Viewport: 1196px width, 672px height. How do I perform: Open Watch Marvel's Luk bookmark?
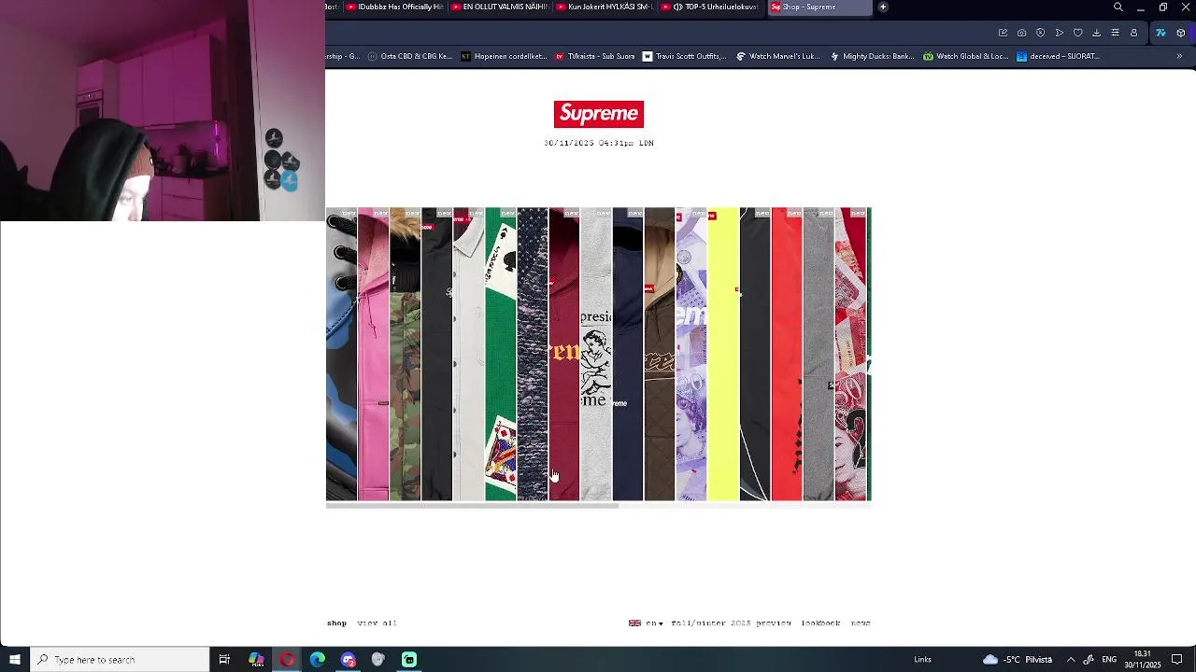[777, 56]
